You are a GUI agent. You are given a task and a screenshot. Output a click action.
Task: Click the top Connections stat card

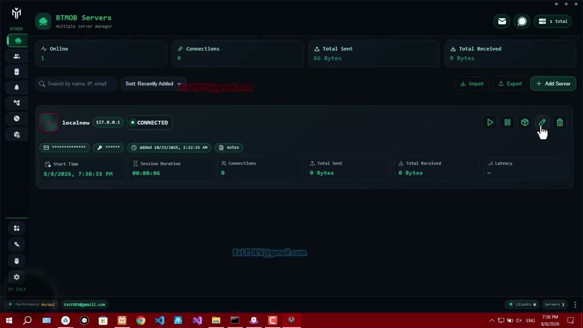pos(238,53)
